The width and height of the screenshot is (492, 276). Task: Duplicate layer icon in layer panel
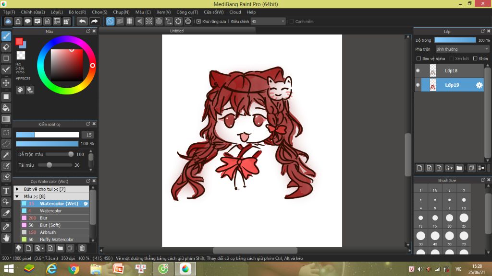[x=471, y=168]
